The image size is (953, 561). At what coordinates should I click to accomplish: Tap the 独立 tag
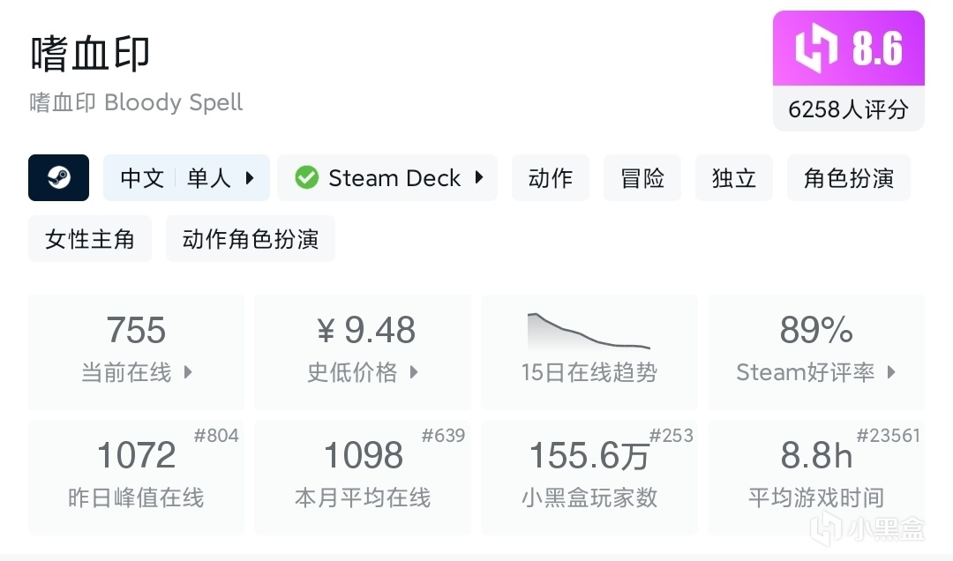coord(734,177)
